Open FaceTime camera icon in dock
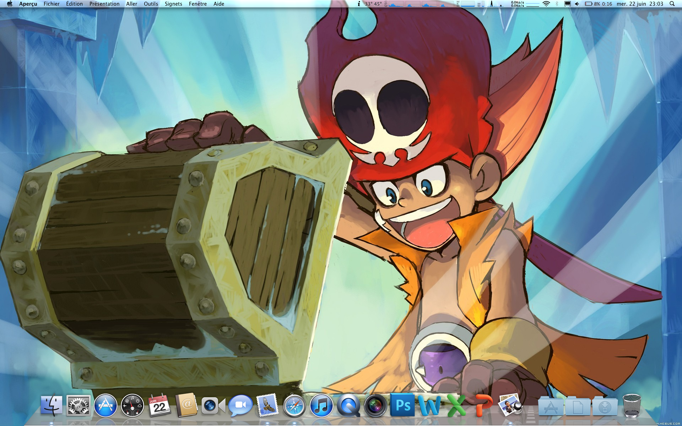Viewport: 682px width, 426px height. tap(213, 405)
